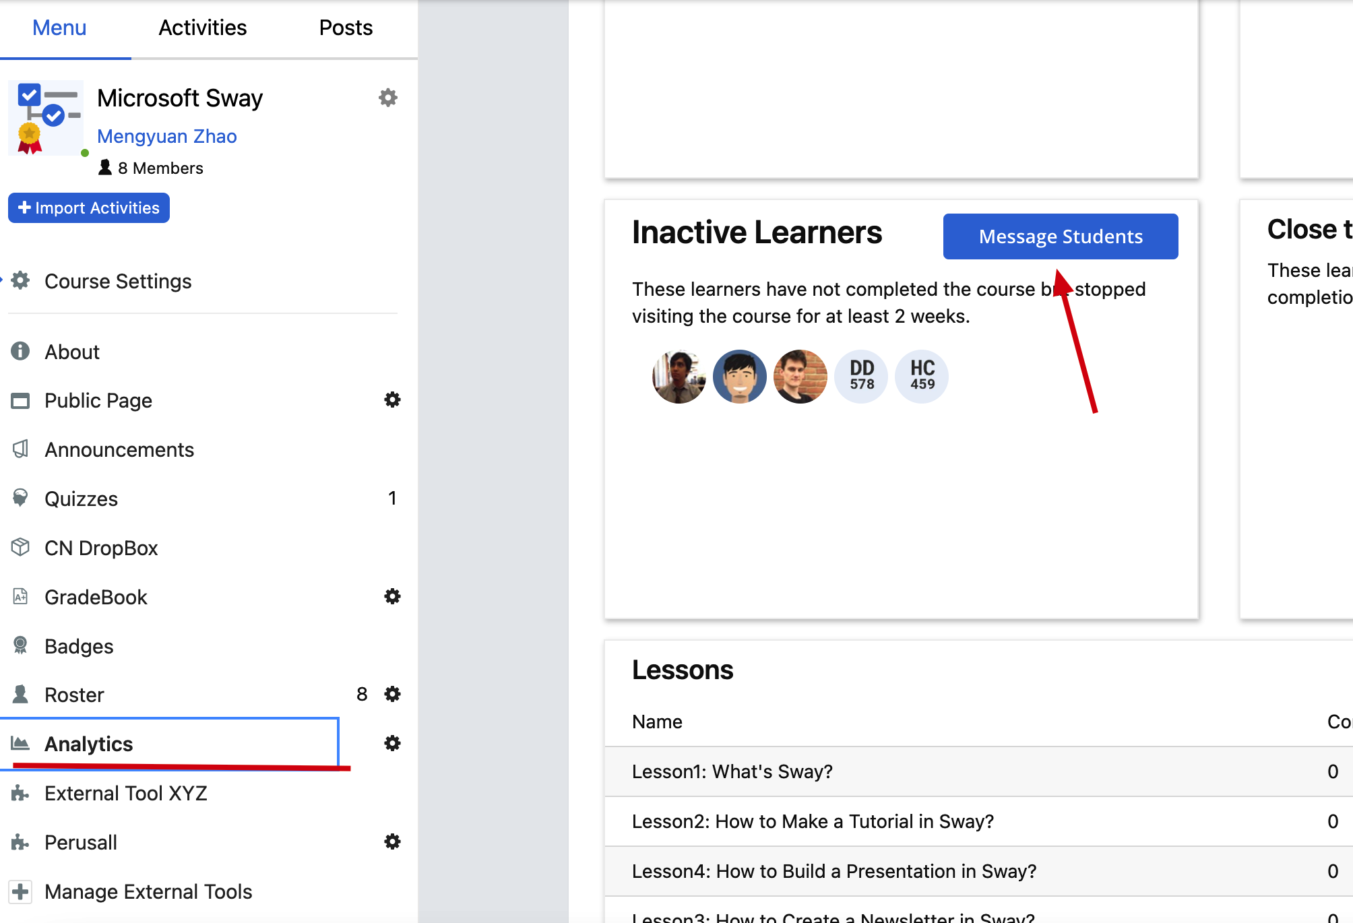Click the Perusall puzzle icon
The image size is (1353, 923).
point(20,842)
